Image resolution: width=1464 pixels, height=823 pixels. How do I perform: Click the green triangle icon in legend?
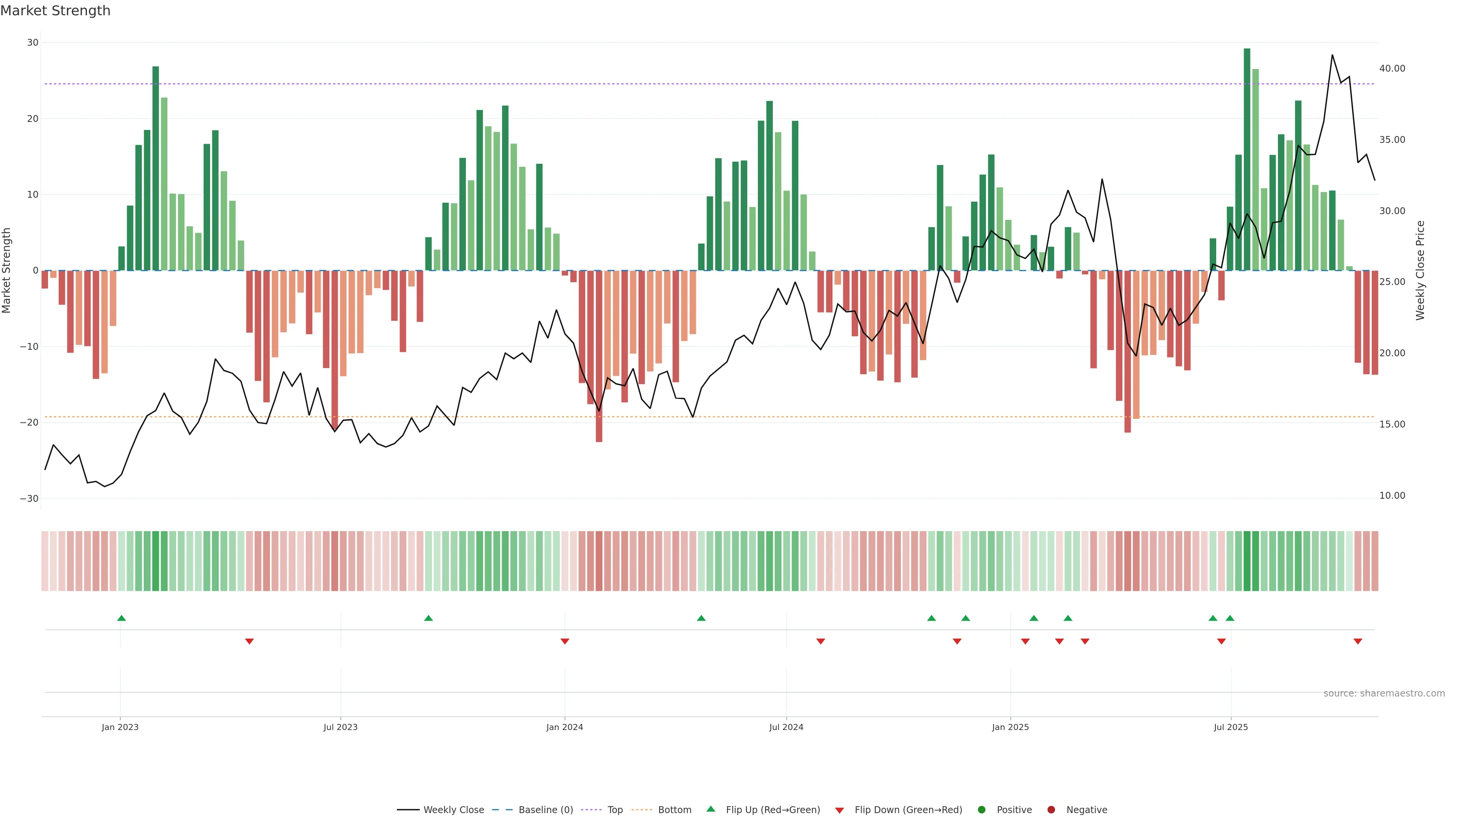710,809
